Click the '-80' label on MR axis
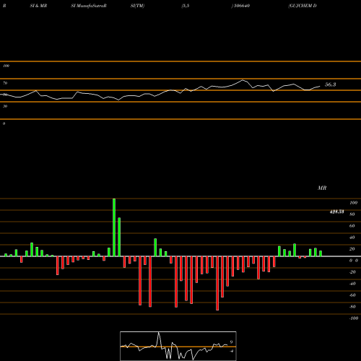Image resolution: width=361 pixels, height=361 pixels. [x=352, y=307]
